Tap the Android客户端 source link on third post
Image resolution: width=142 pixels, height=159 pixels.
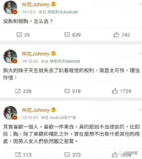coord(63,118)
